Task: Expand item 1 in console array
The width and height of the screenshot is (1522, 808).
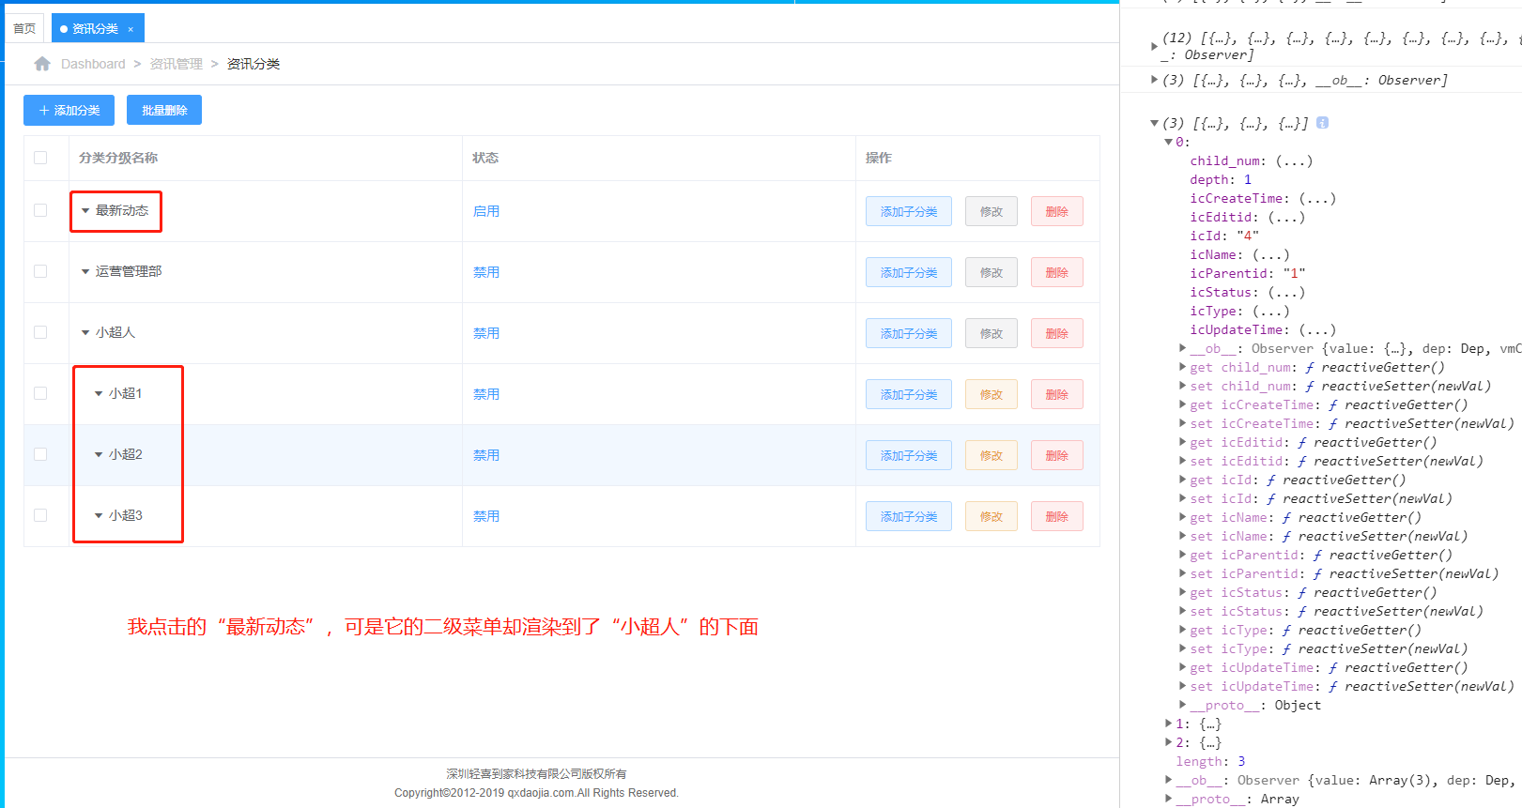Action: coord(1168,724)
